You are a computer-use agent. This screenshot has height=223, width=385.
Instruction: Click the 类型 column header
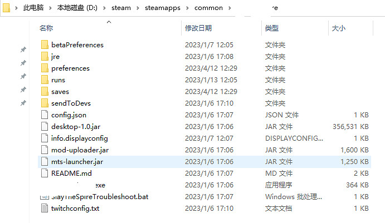click(271, 28)
